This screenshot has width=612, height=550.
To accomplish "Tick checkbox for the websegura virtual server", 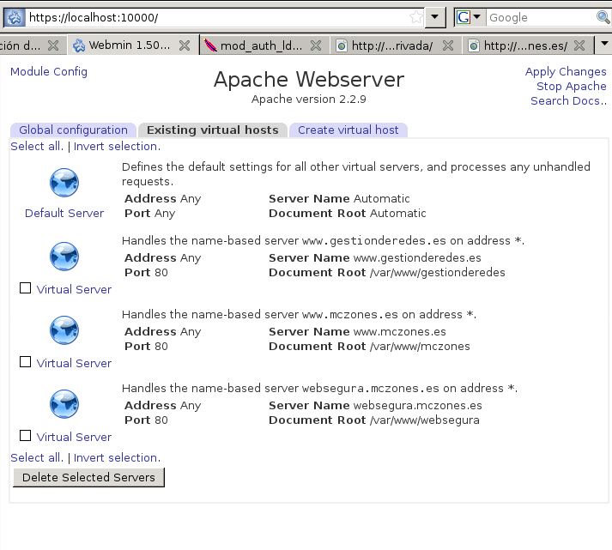I will [x=26, y=435].
